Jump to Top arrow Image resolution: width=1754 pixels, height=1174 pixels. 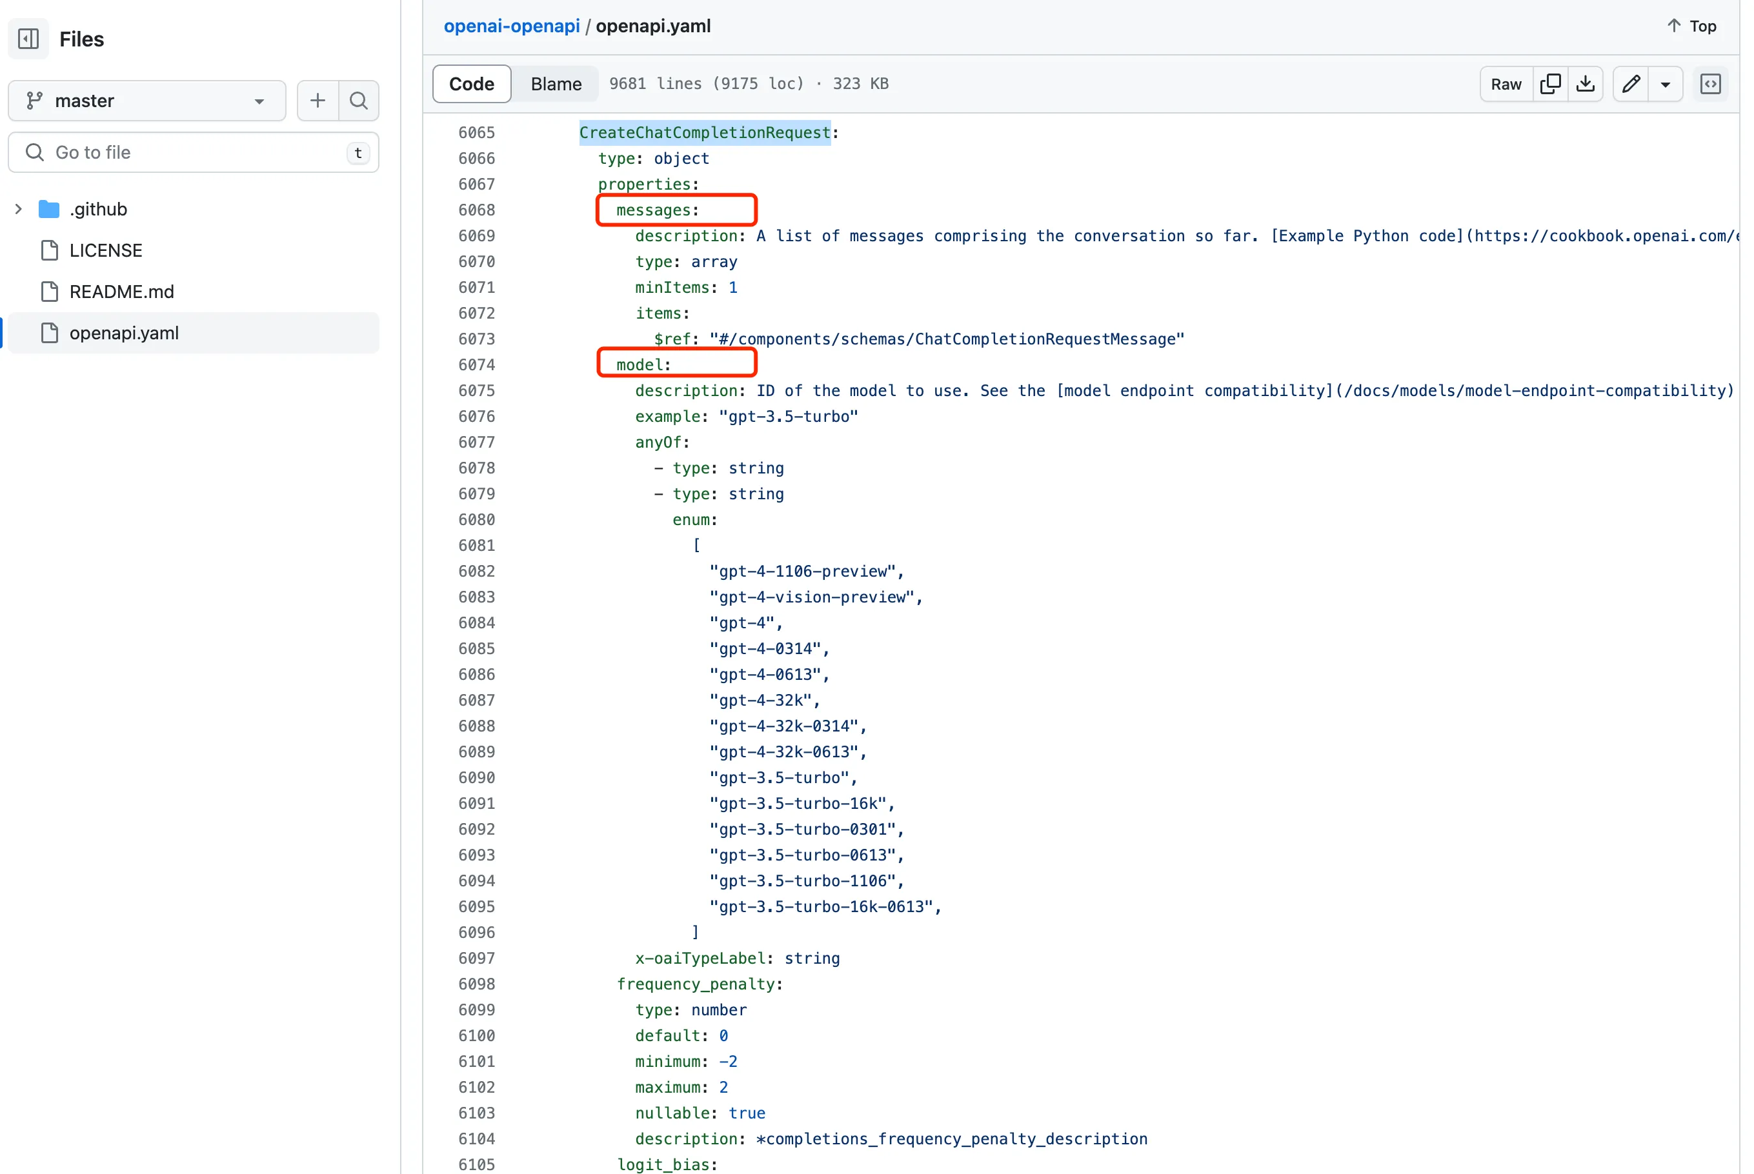click(x=1691, y=26)
